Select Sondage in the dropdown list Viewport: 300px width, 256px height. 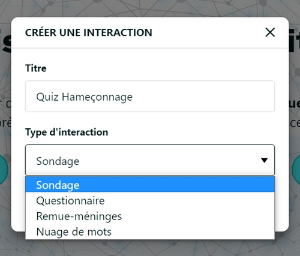(150, 185)
